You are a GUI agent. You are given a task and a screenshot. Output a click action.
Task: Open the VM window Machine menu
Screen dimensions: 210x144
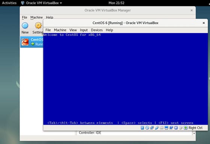coord(60,30)
